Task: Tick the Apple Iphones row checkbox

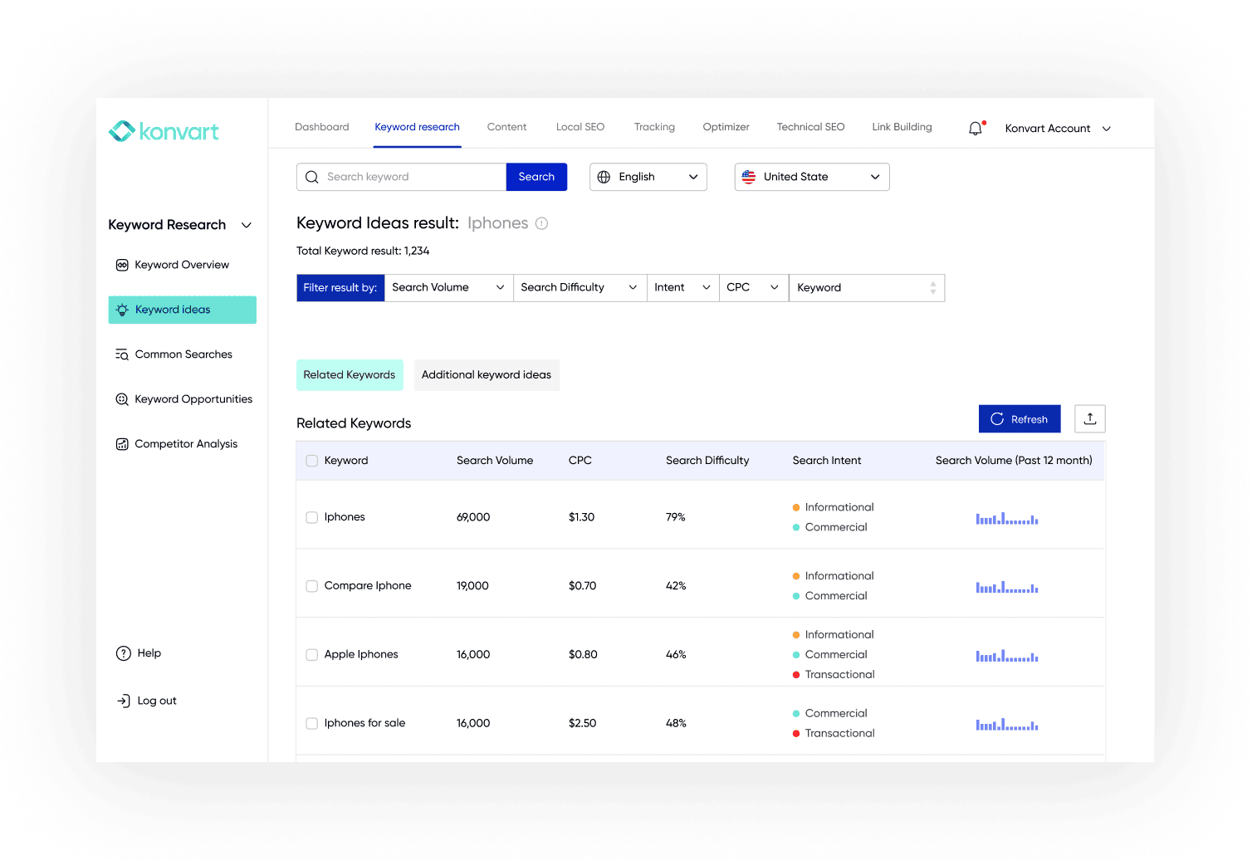Action: click(x=312, y=655)
